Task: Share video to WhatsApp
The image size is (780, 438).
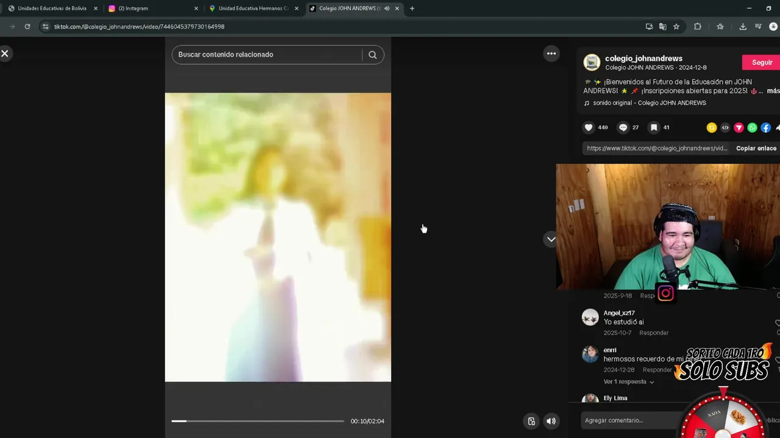Action: pyautogui.click(x=752, y=128)
